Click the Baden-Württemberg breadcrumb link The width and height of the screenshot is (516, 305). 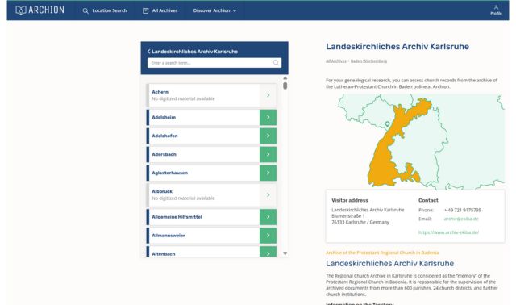[x=368, y=61]
